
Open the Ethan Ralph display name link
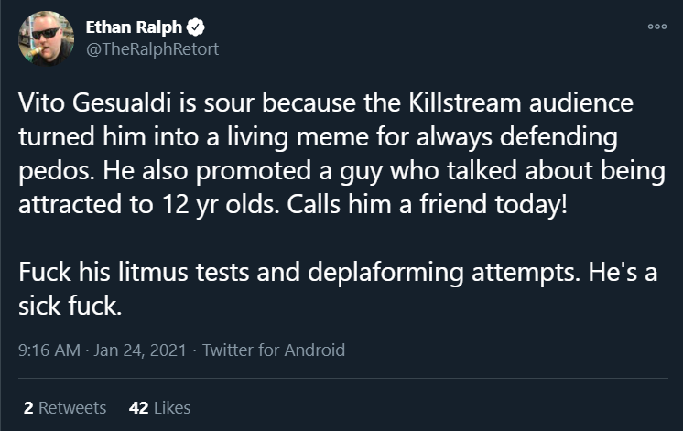(x=134, y=27)
